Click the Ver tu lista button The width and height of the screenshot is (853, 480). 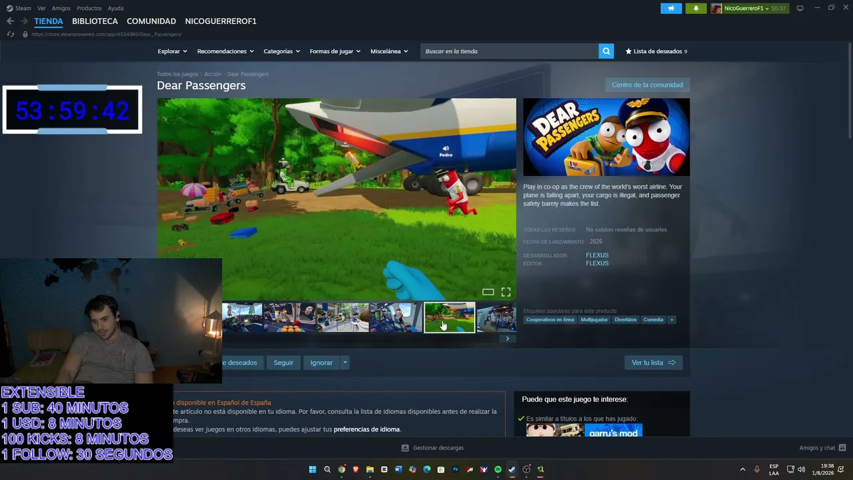(x=653, y=363)
